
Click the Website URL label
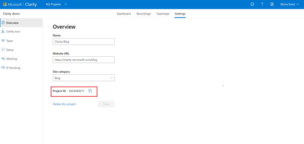click(x=61, y=54)
